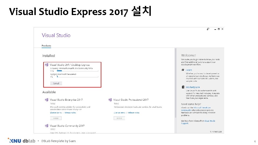The image size is (258, 145).
Task: Open License terms for Enterprise 2017
Action: 56,113
